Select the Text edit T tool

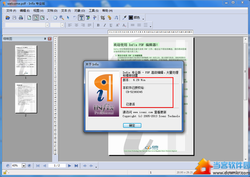click(x=81, y=17)
